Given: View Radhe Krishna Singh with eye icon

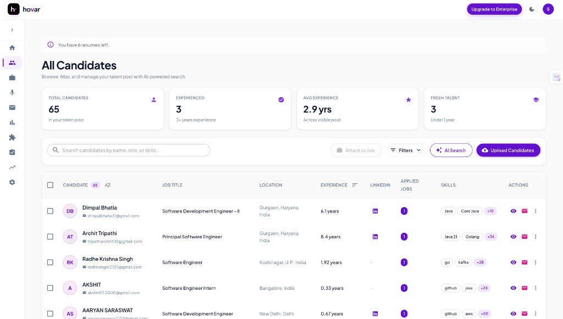Looking at the screenshot, I should pos(513,262).
